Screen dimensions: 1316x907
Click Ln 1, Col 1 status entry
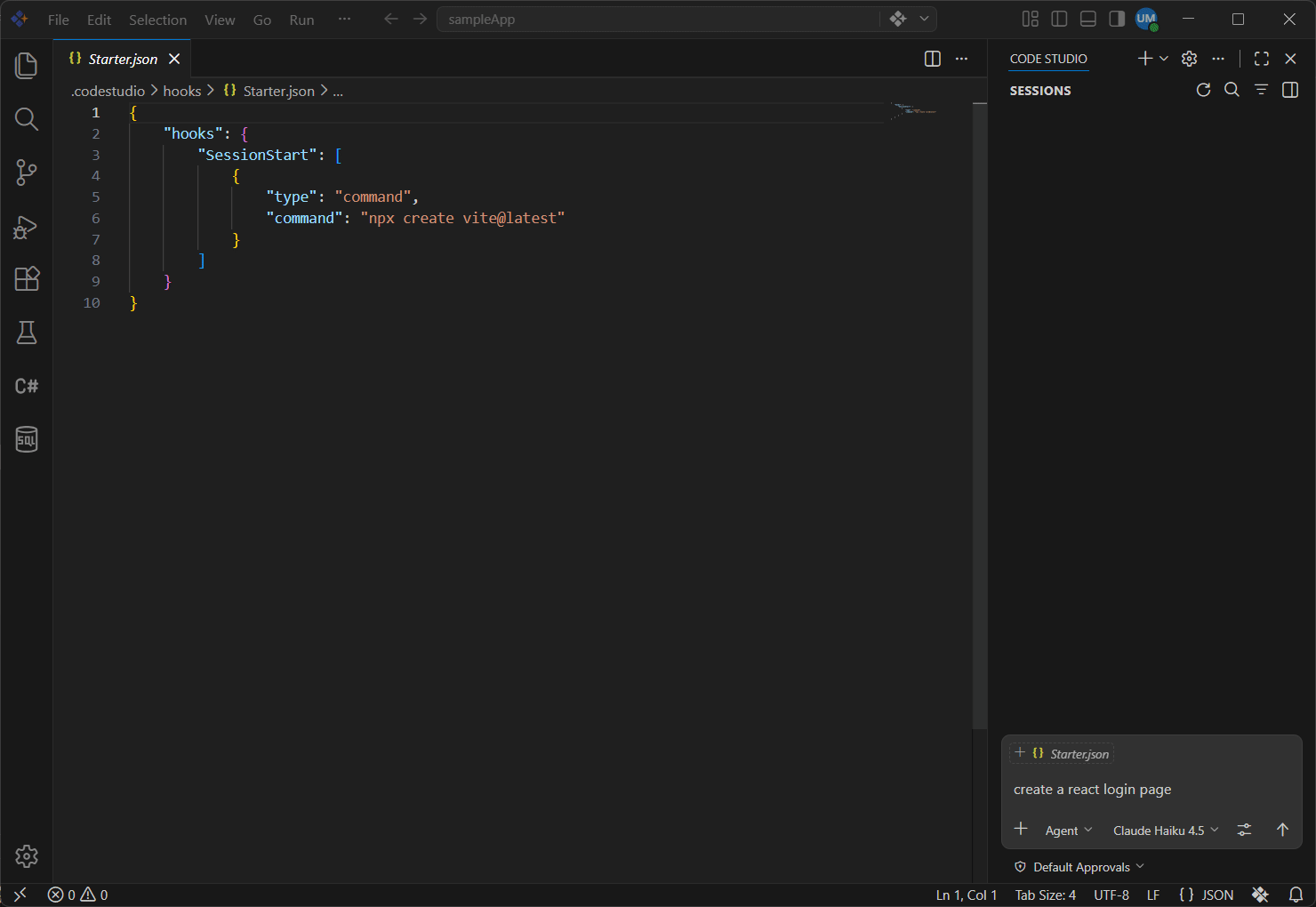tap(967, 895)
